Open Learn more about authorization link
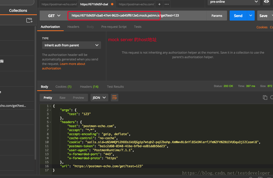The height and width of the screenshot is (178, 273). click(x=72, y=64)
